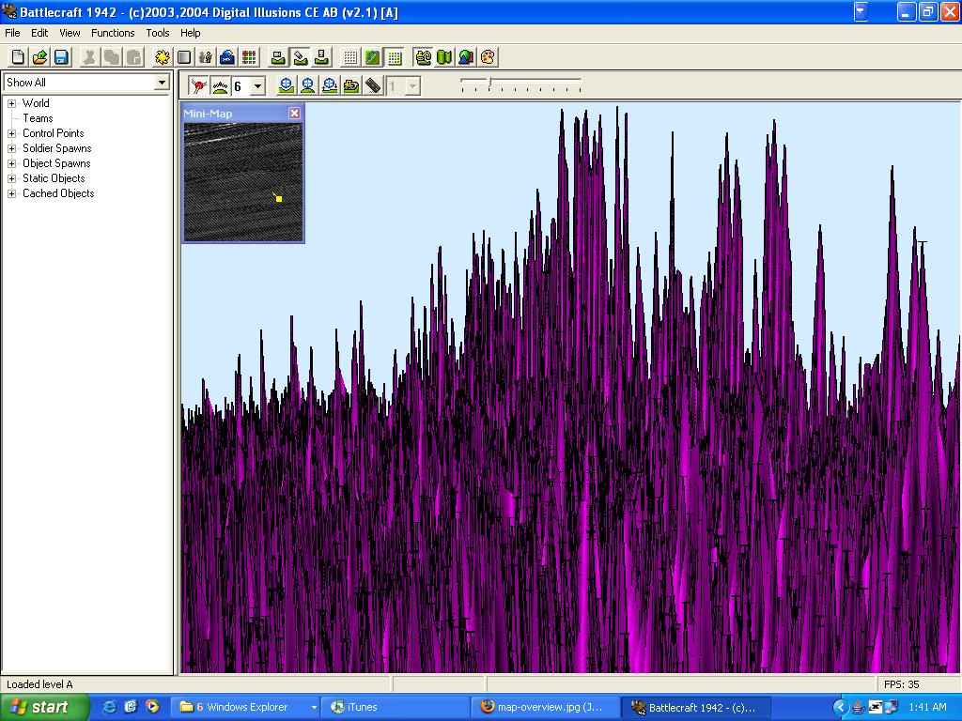The image size is (962, 721).
Task: Switch to map-overview.jpg taskbar window
Action: pyautogui.click(x=546, y=707)
